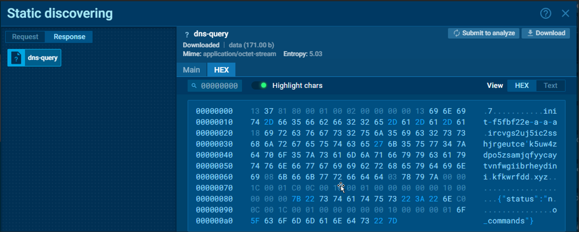Click the dns-query file icon in left panel

click(16, 58)
